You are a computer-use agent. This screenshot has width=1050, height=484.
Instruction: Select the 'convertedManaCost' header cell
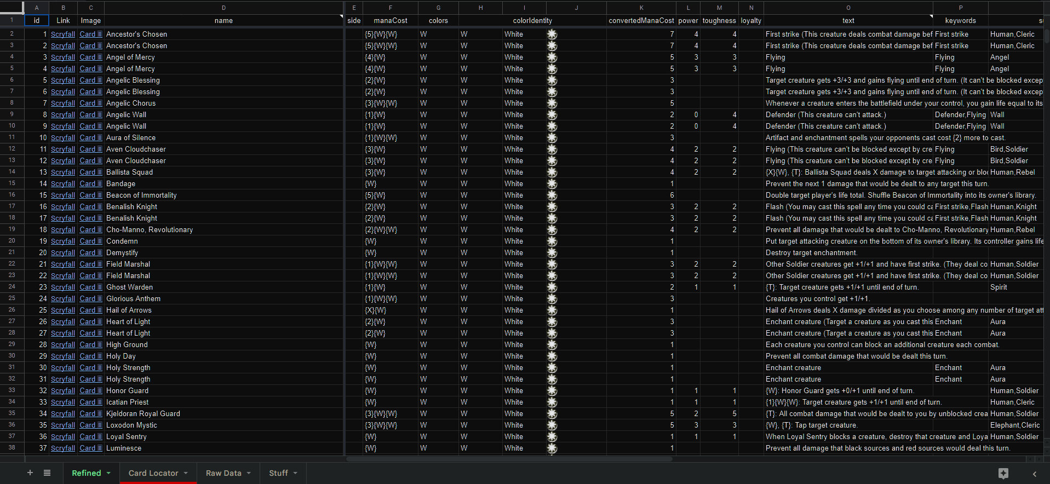pos(641,20)
